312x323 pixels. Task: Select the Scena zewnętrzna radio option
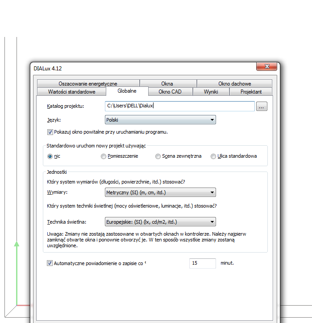pyautogui.click(x=158, y=156)
